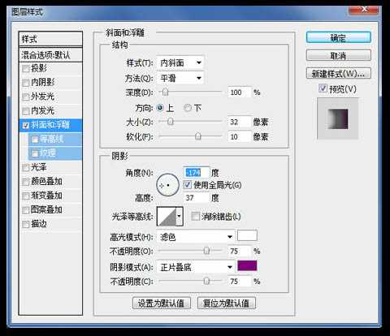Click the highlight opacity 75 field
This screenshot has height=336, width=390.
(239, 251)
